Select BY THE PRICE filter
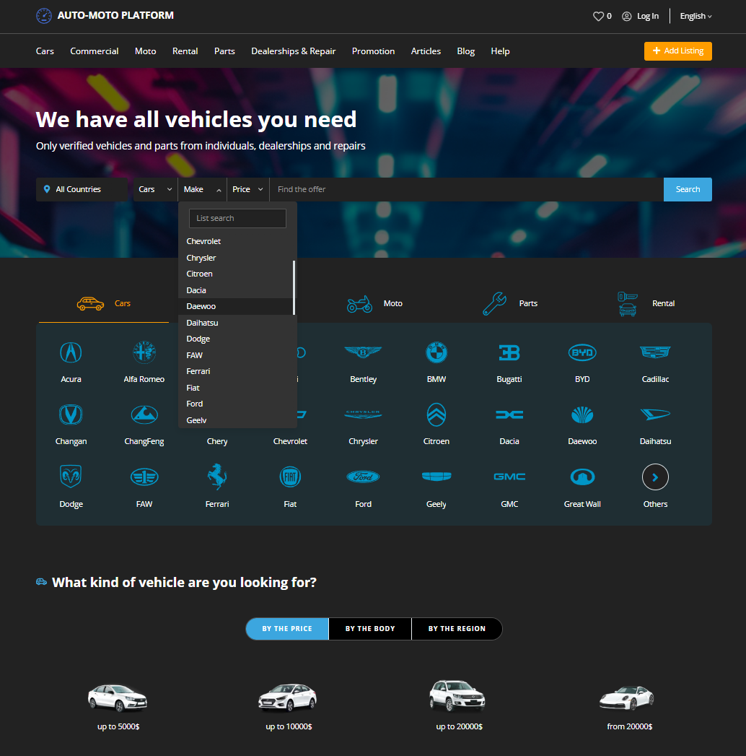This screenshot has height=756, width=746. pos(287,629)
